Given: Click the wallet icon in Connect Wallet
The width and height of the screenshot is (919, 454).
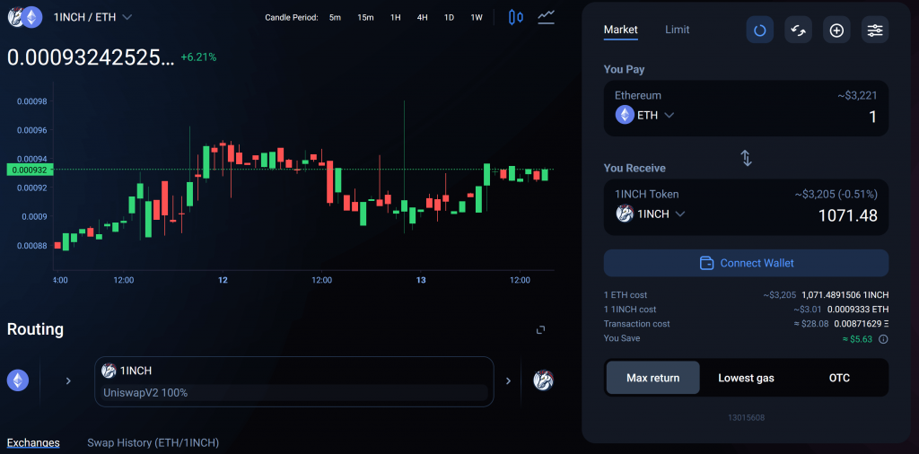Looking at the screenshot, I should (707, 263).
